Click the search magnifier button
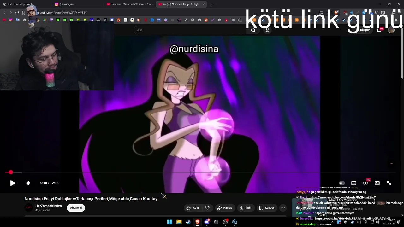404x227 pixels. pos(253,30)
